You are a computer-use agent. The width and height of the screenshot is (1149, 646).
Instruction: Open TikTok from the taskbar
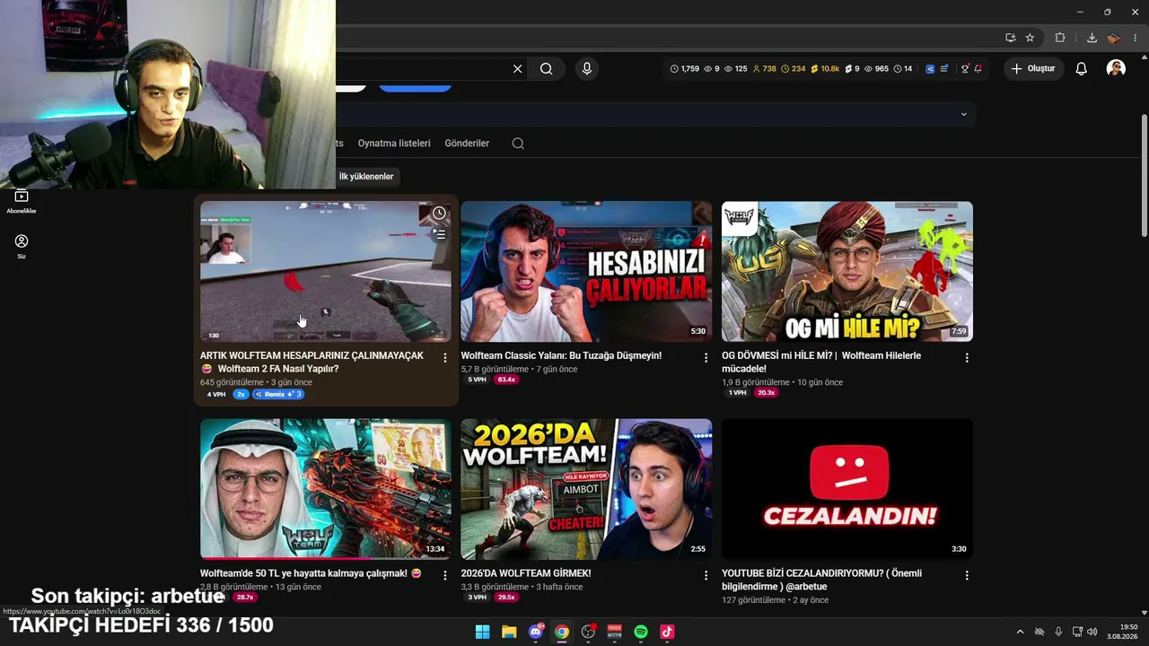pyautogui.click(x=667, y=632)
